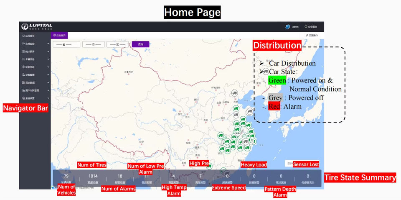Click the 银川 city label on map

(x=196, y=99)
